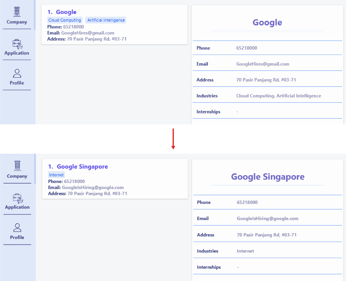Image resolution: width=346 pixels, height=281 pixels.
Task: Click the Application briefcase icon in top panel
Action: (17, 44)
